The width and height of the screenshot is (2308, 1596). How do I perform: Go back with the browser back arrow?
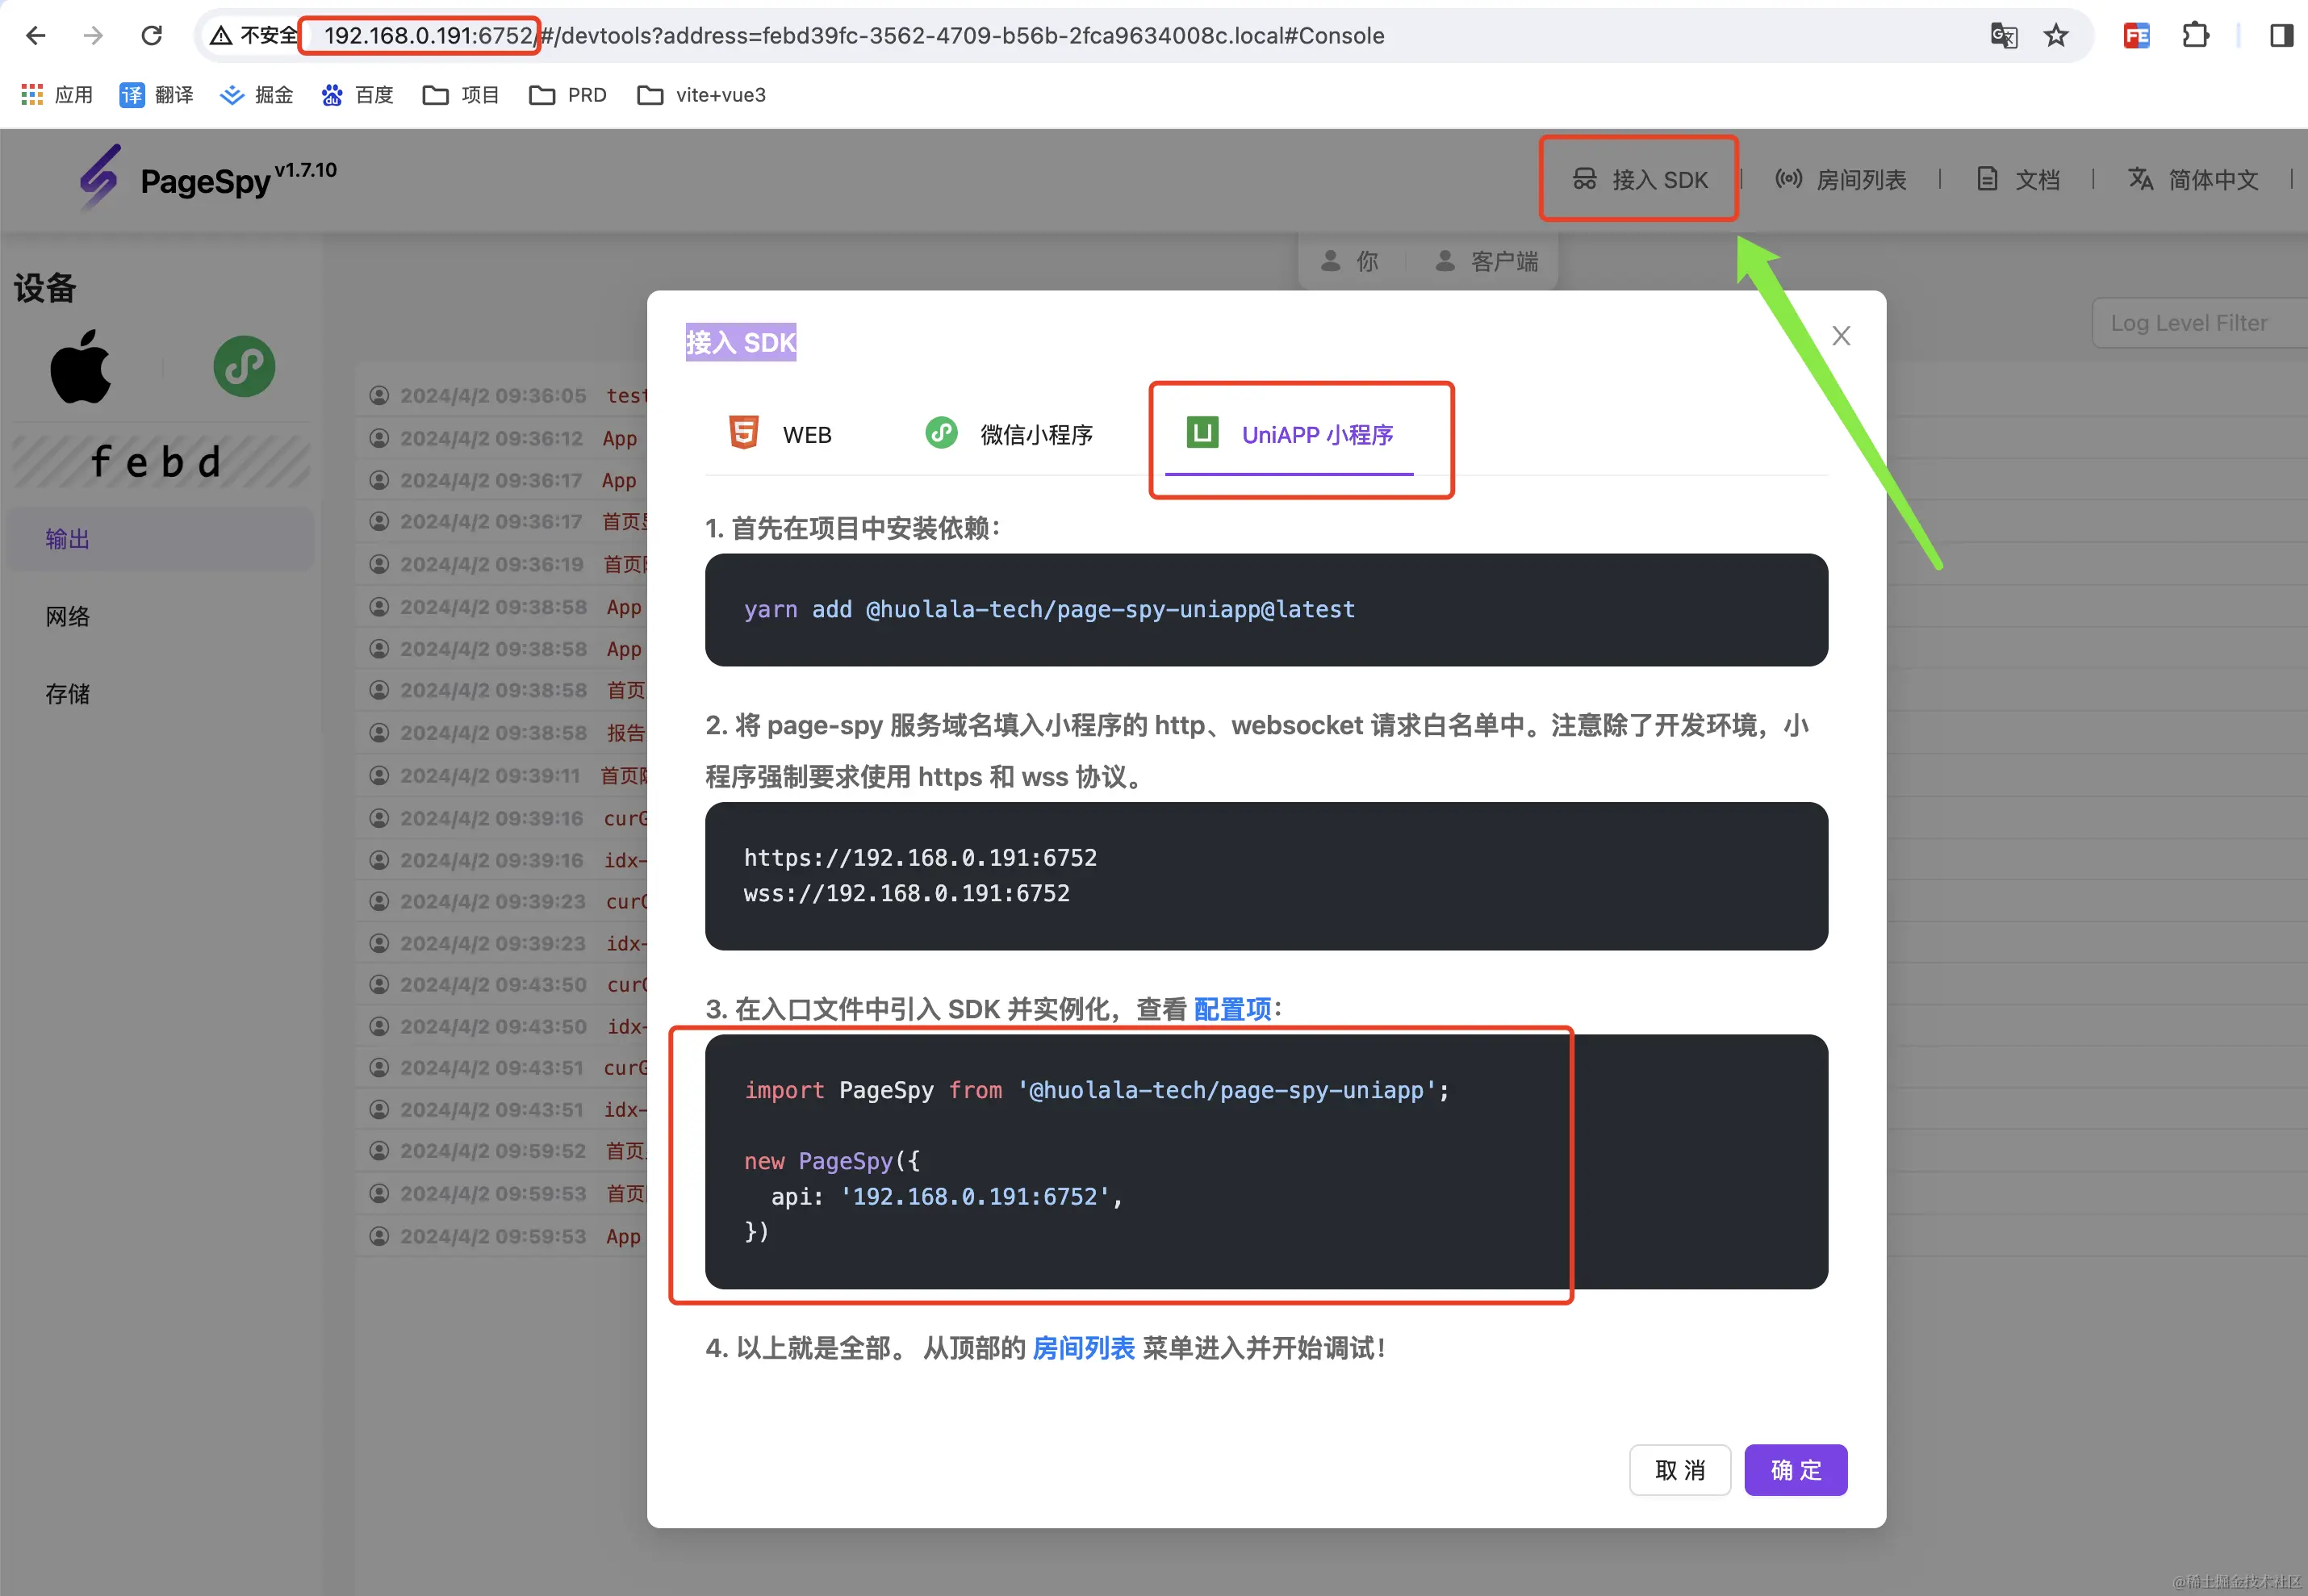pyautogui.click(x=36, y=36)
